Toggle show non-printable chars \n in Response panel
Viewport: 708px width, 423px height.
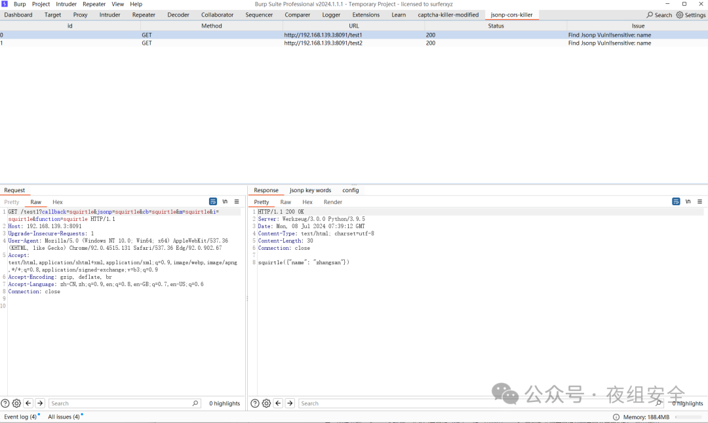[688, 201]
